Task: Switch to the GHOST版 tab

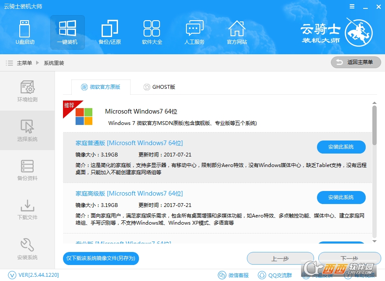Action: point(159,87)
